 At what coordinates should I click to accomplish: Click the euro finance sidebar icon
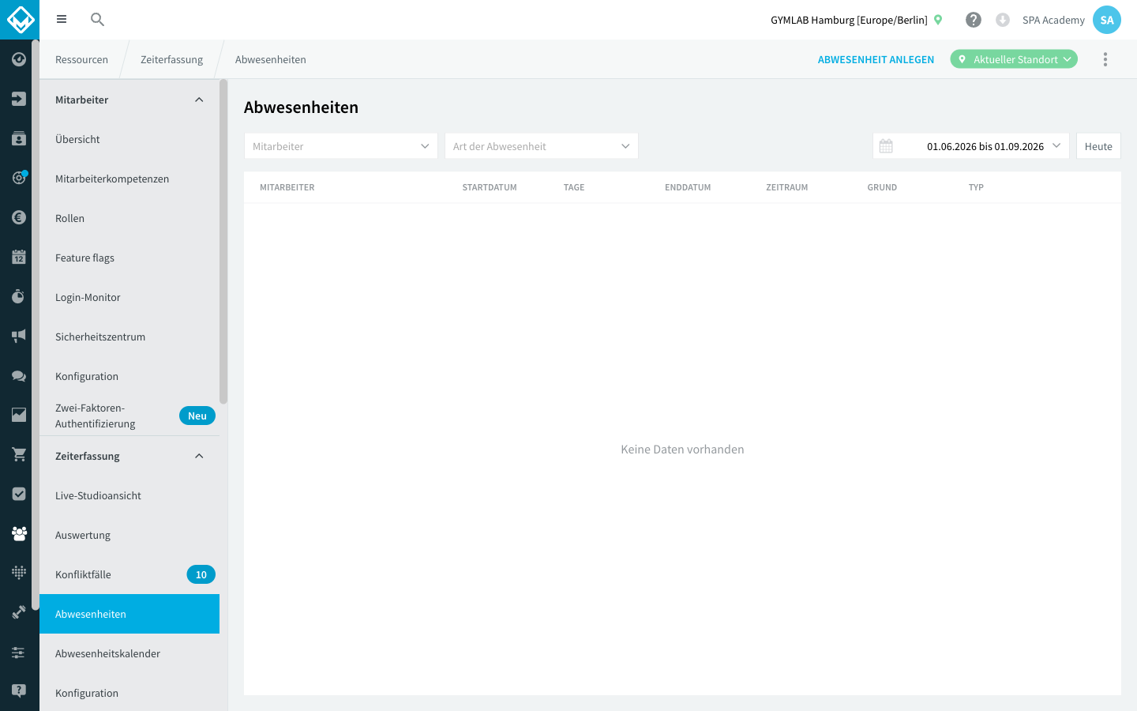[x=19, y=217]
